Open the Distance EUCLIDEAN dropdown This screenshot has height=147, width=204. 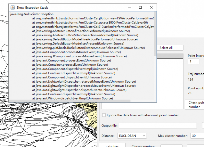click(132, 136)
